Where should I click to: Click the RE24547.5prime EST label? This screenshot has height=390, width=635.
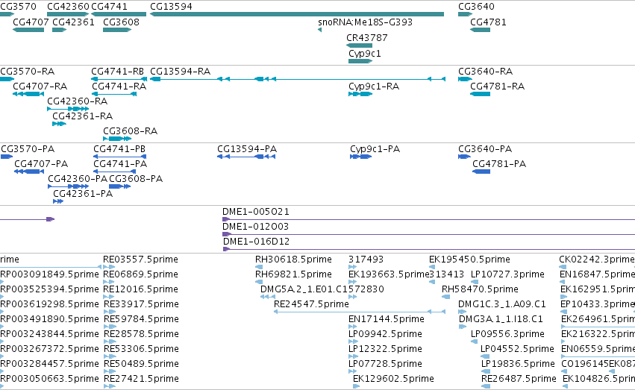311,305
